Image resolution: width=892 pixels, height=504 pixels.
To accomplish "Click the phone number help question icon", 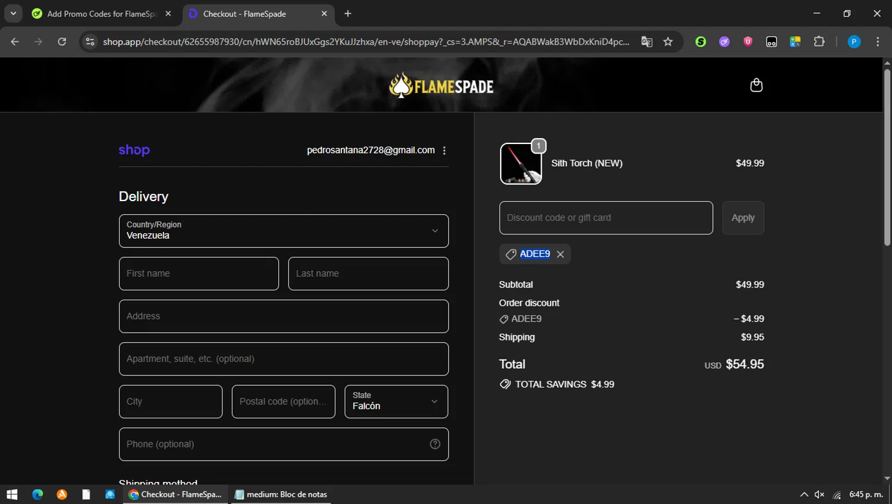I will tap(435, 444).
